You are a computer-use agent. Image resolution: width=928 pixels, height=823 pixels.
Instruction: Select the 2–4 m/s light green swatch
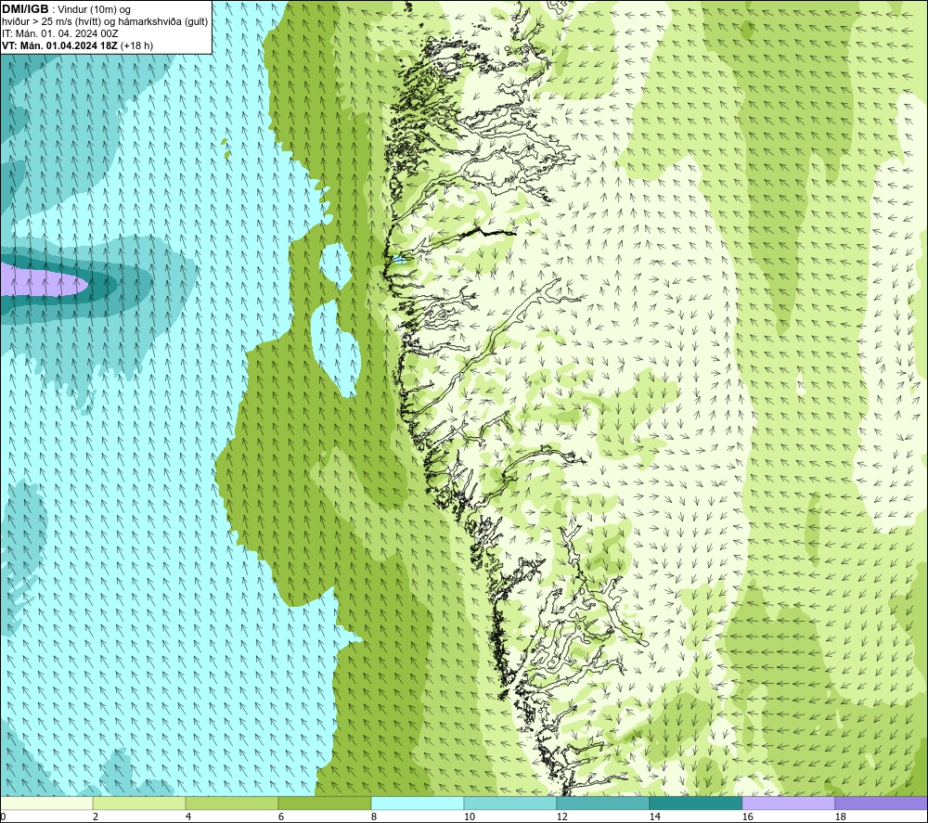tap(139, 803)
